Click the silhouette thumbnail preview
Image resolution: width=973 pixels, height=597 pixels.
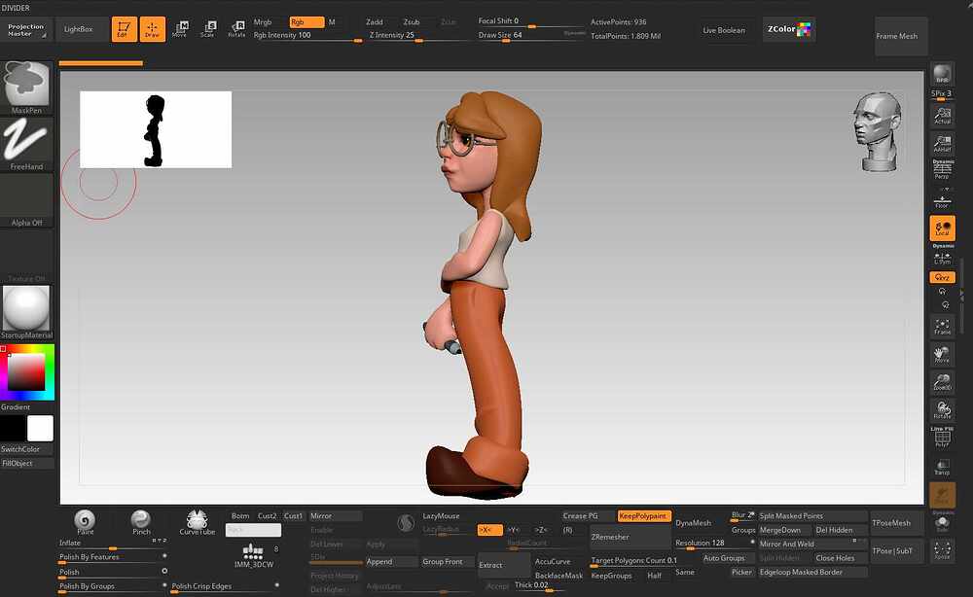click(x=156, y=129)
